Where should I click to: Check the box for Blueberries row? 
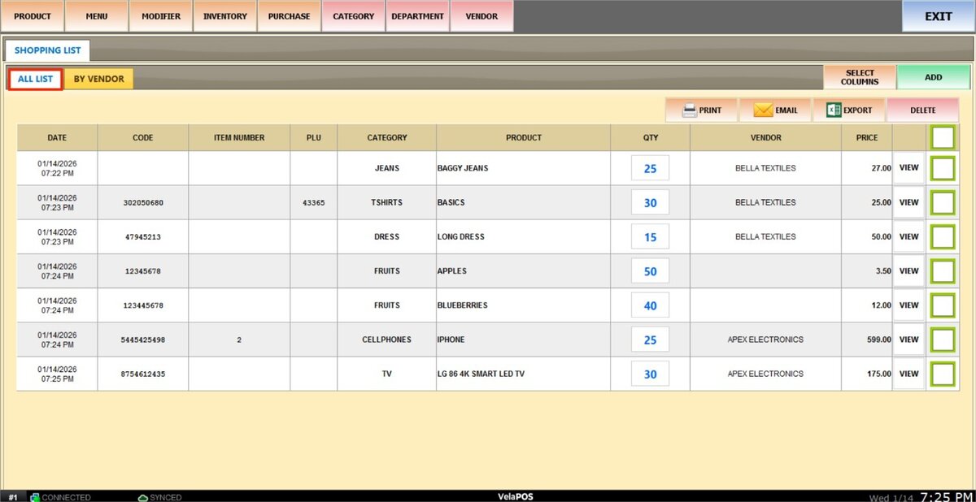click(x=943, y=305)
